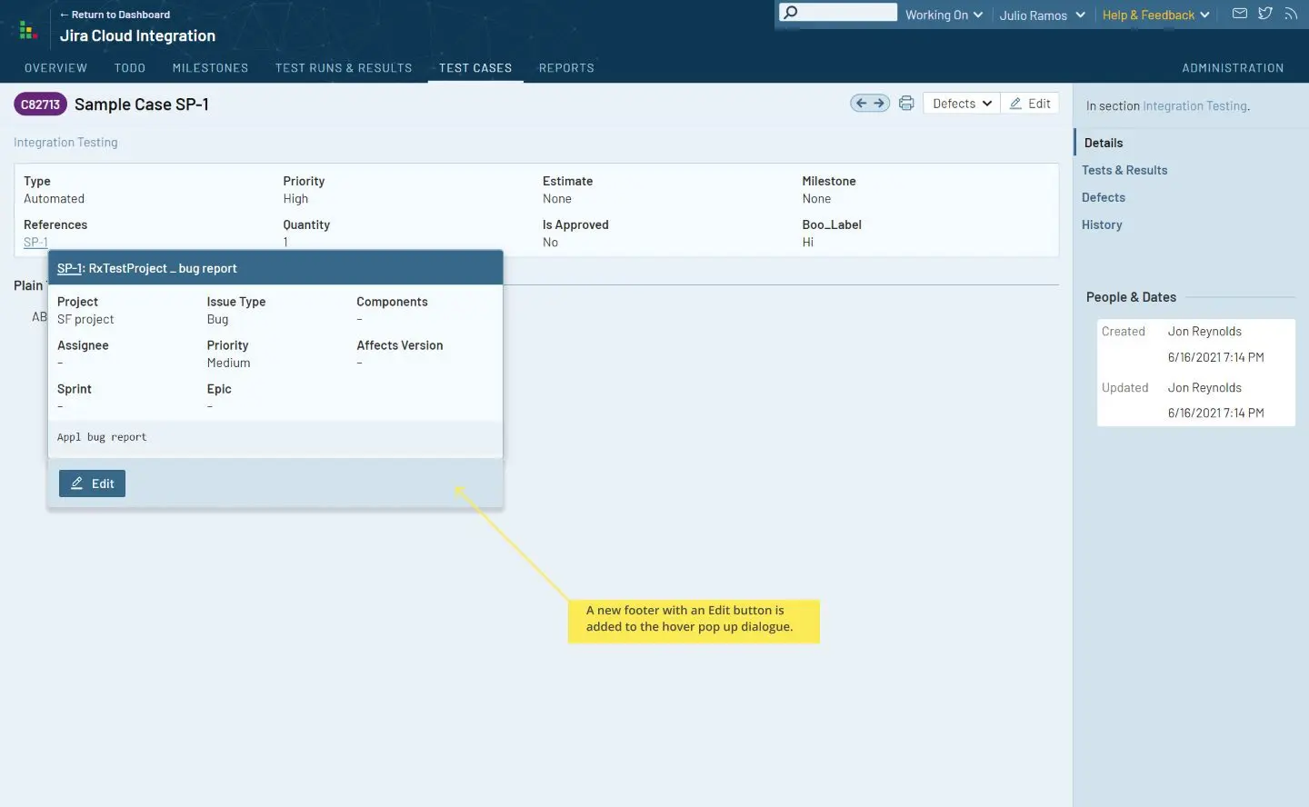Click the top Edit case button
The image size is (1309, 807).
tap(1030, 104)
